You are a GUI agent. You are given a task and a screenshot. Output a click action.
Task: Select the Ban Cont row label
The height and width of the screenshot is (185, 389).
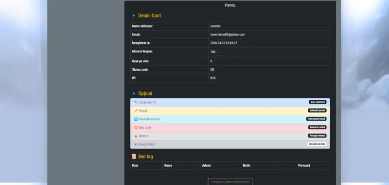point(145,127)
